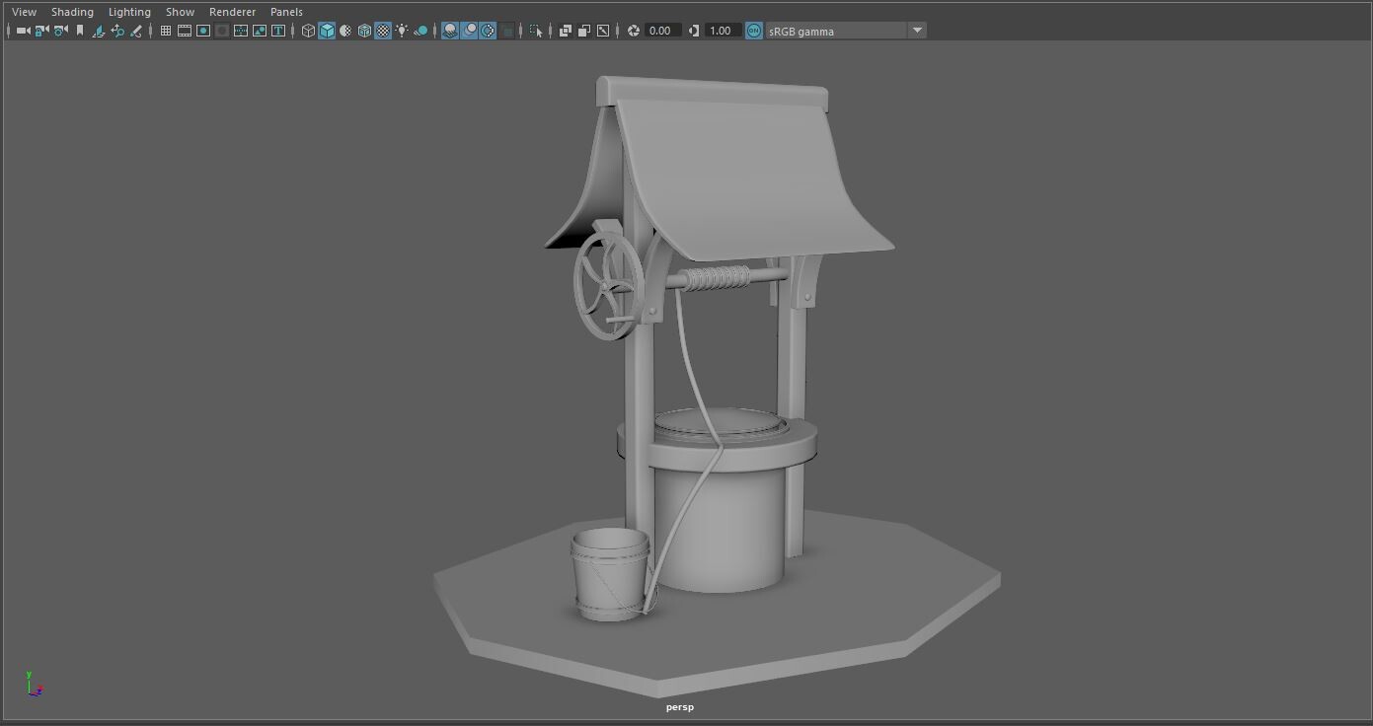Viewport: 1373px width, 726px height.
Task: Switch to Textured display mode
Action: pyautogui.click(x=364, y=31)
